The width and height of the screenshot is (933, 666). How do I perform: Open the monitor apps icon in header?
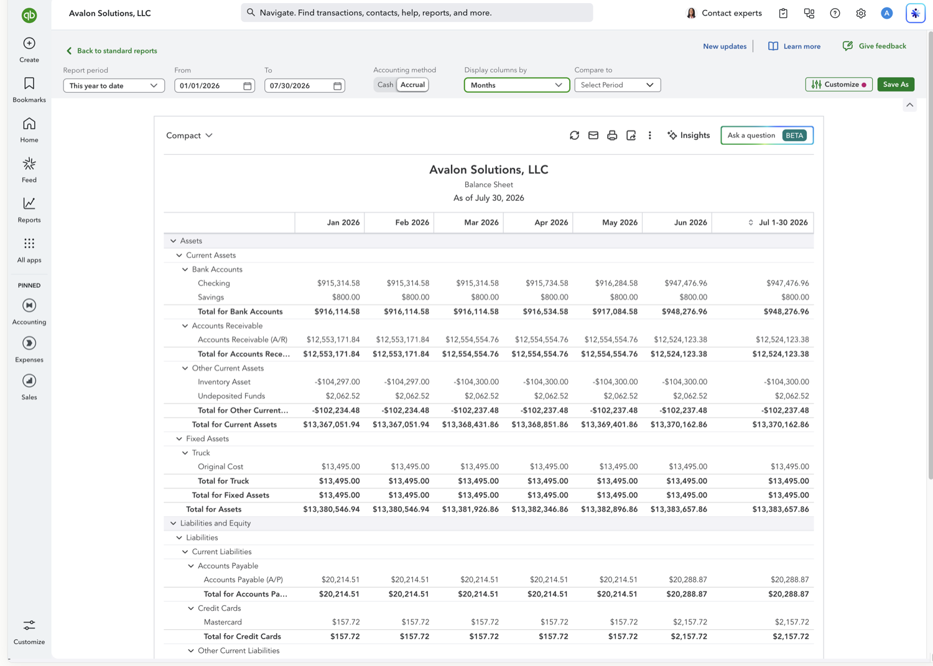tap(809, 13)
